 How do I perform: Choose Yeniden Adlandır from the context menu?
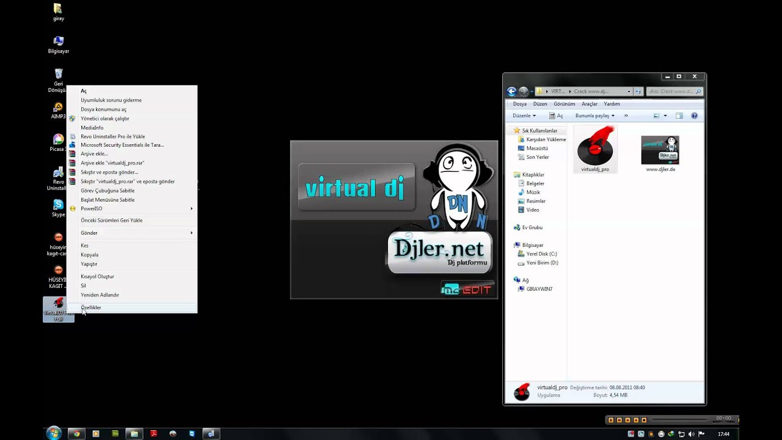pos(131,295)
